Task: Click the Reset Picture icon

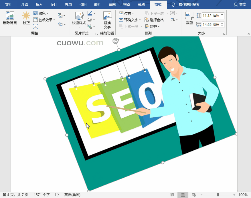Action: (x=60, y=24)
